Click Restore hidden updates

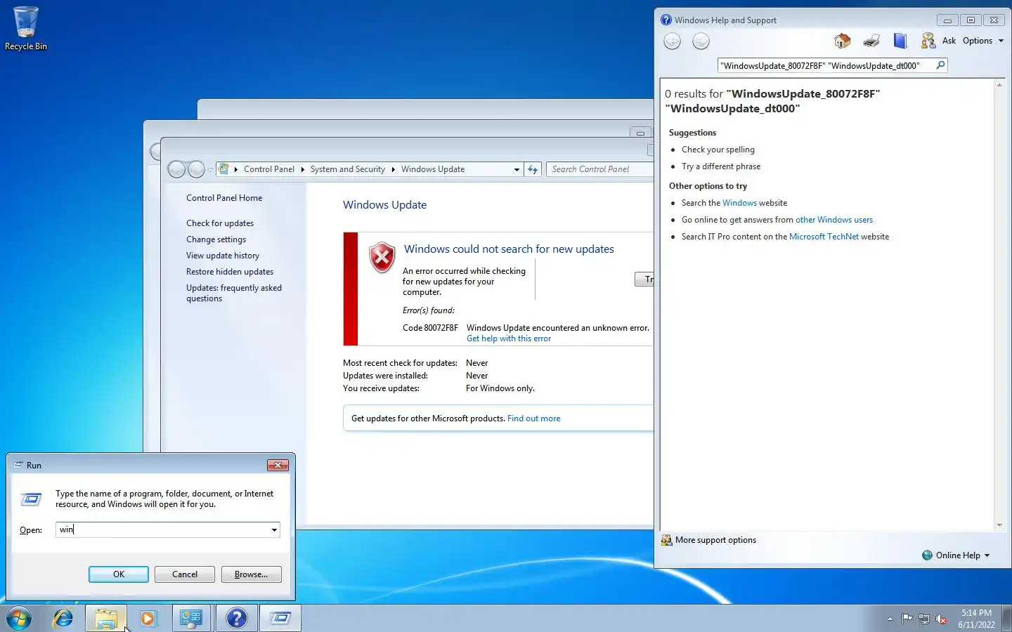[230, 272]
